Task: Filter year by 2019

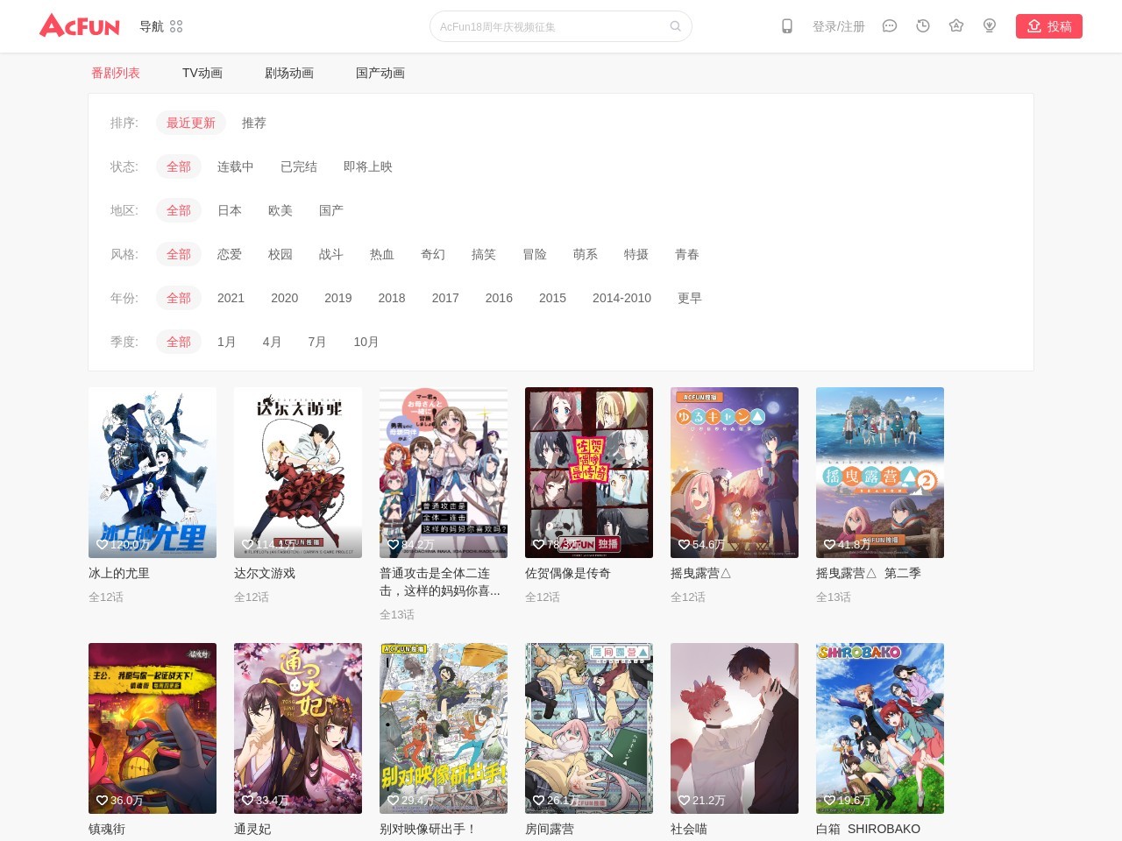Action: [x=338, y=298]
